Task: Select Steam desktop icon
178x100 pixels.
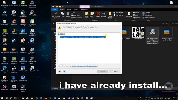Action: (14, 41)
